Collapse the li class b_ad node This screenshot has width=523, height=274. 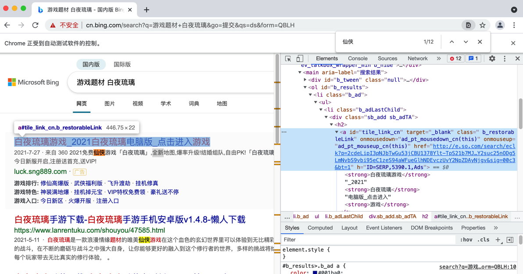point(310,95)
